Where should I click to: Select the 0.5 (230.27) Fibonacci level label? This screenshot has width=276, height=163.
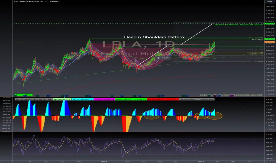pyautogui.click(x=256, y=54)
